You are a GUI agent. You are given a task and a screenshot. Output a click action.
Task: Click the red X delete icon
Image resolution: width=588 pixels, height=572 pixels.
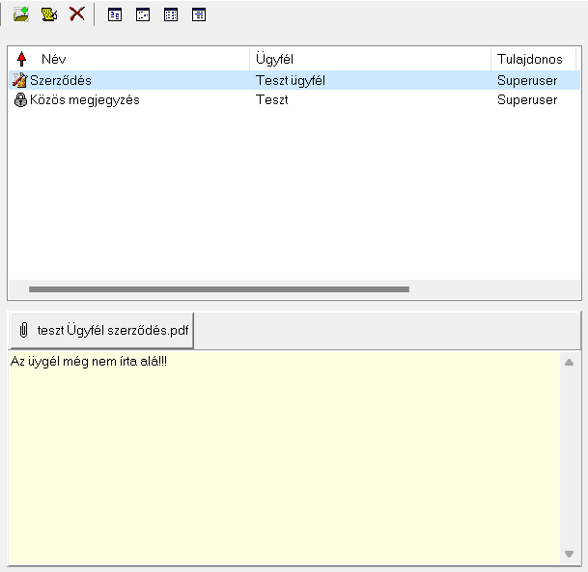(x=77, y=14)
